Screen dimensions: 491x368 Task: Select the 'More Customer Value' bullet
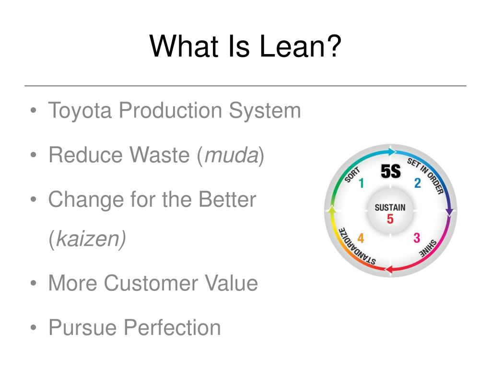pos(153,283)
